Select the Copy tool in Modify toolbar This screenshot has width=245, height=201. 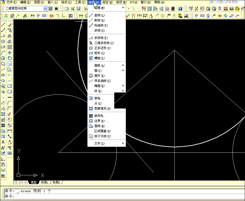(x=10, y=30)
